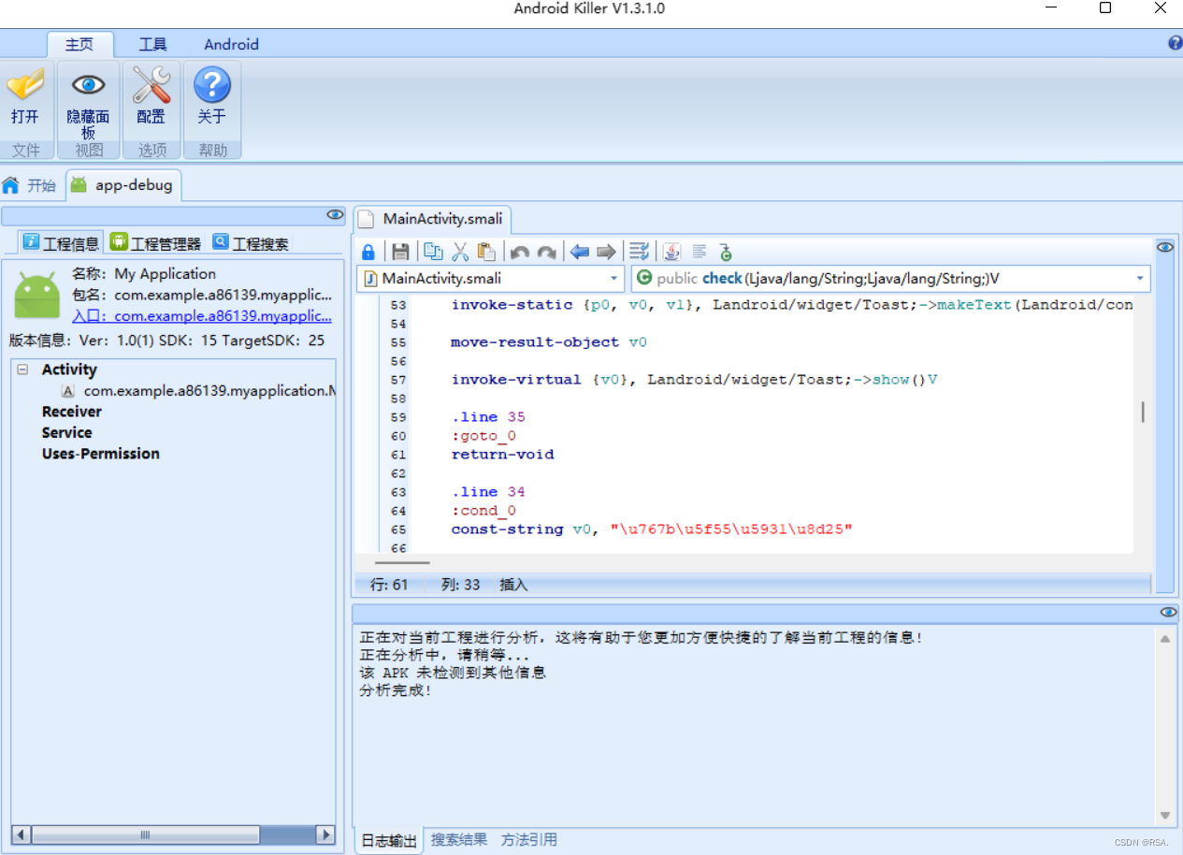Navigate back with the blue left arrow
This screenshot has width=1183, height=855.
(x=580, y=252)
